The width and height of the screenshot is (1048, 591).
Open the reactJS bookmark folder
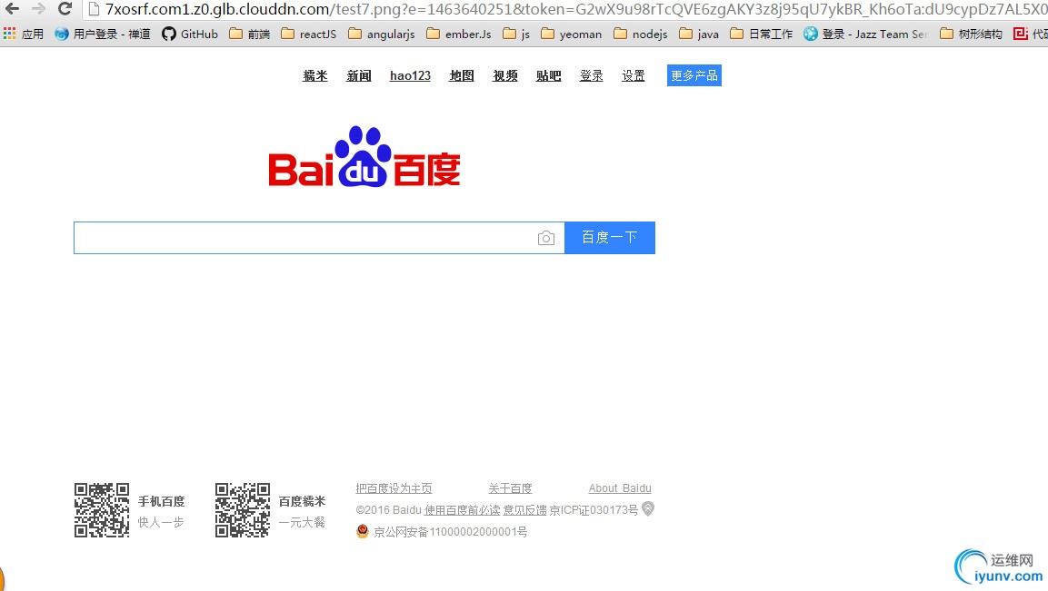[309, 34]
